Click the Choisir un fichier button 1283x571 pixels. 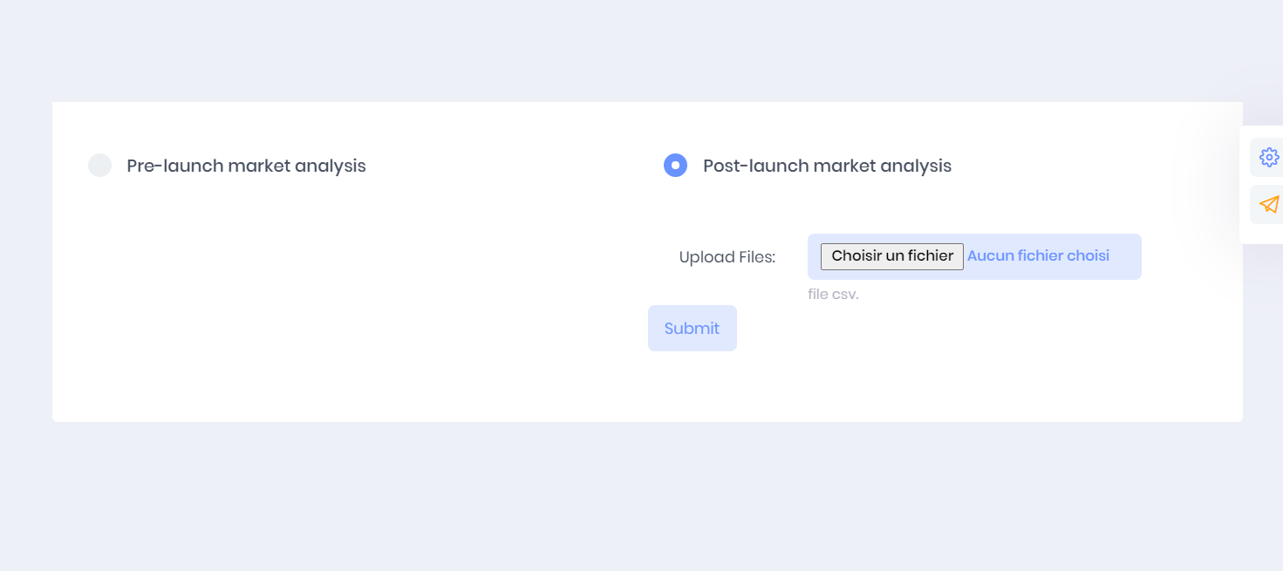coord(892,256)
